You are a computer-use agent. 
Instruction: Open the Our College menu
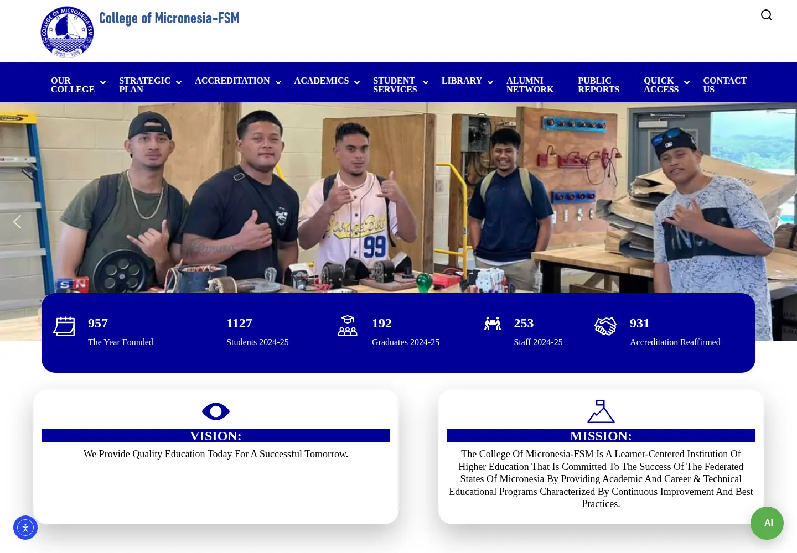(x=73, y=85)
